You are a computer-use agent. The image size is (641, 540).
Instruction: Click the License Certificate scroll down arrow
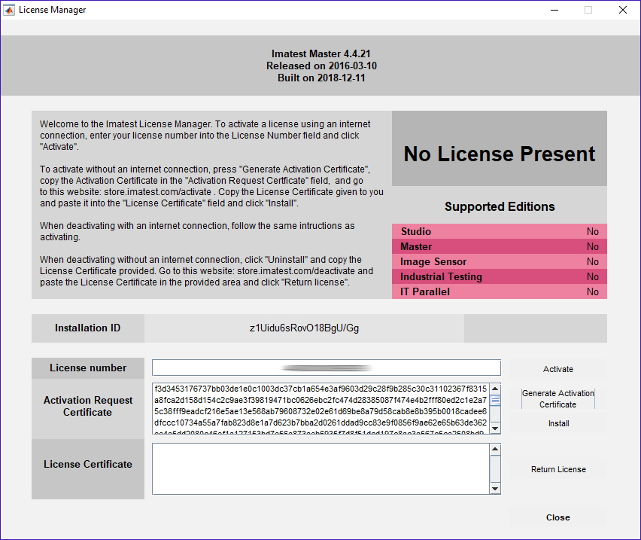[x=495, y=489]
